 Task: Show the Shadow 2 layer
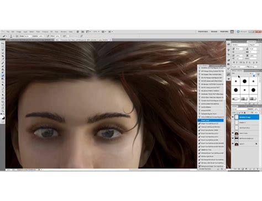(x=233, y=123)
